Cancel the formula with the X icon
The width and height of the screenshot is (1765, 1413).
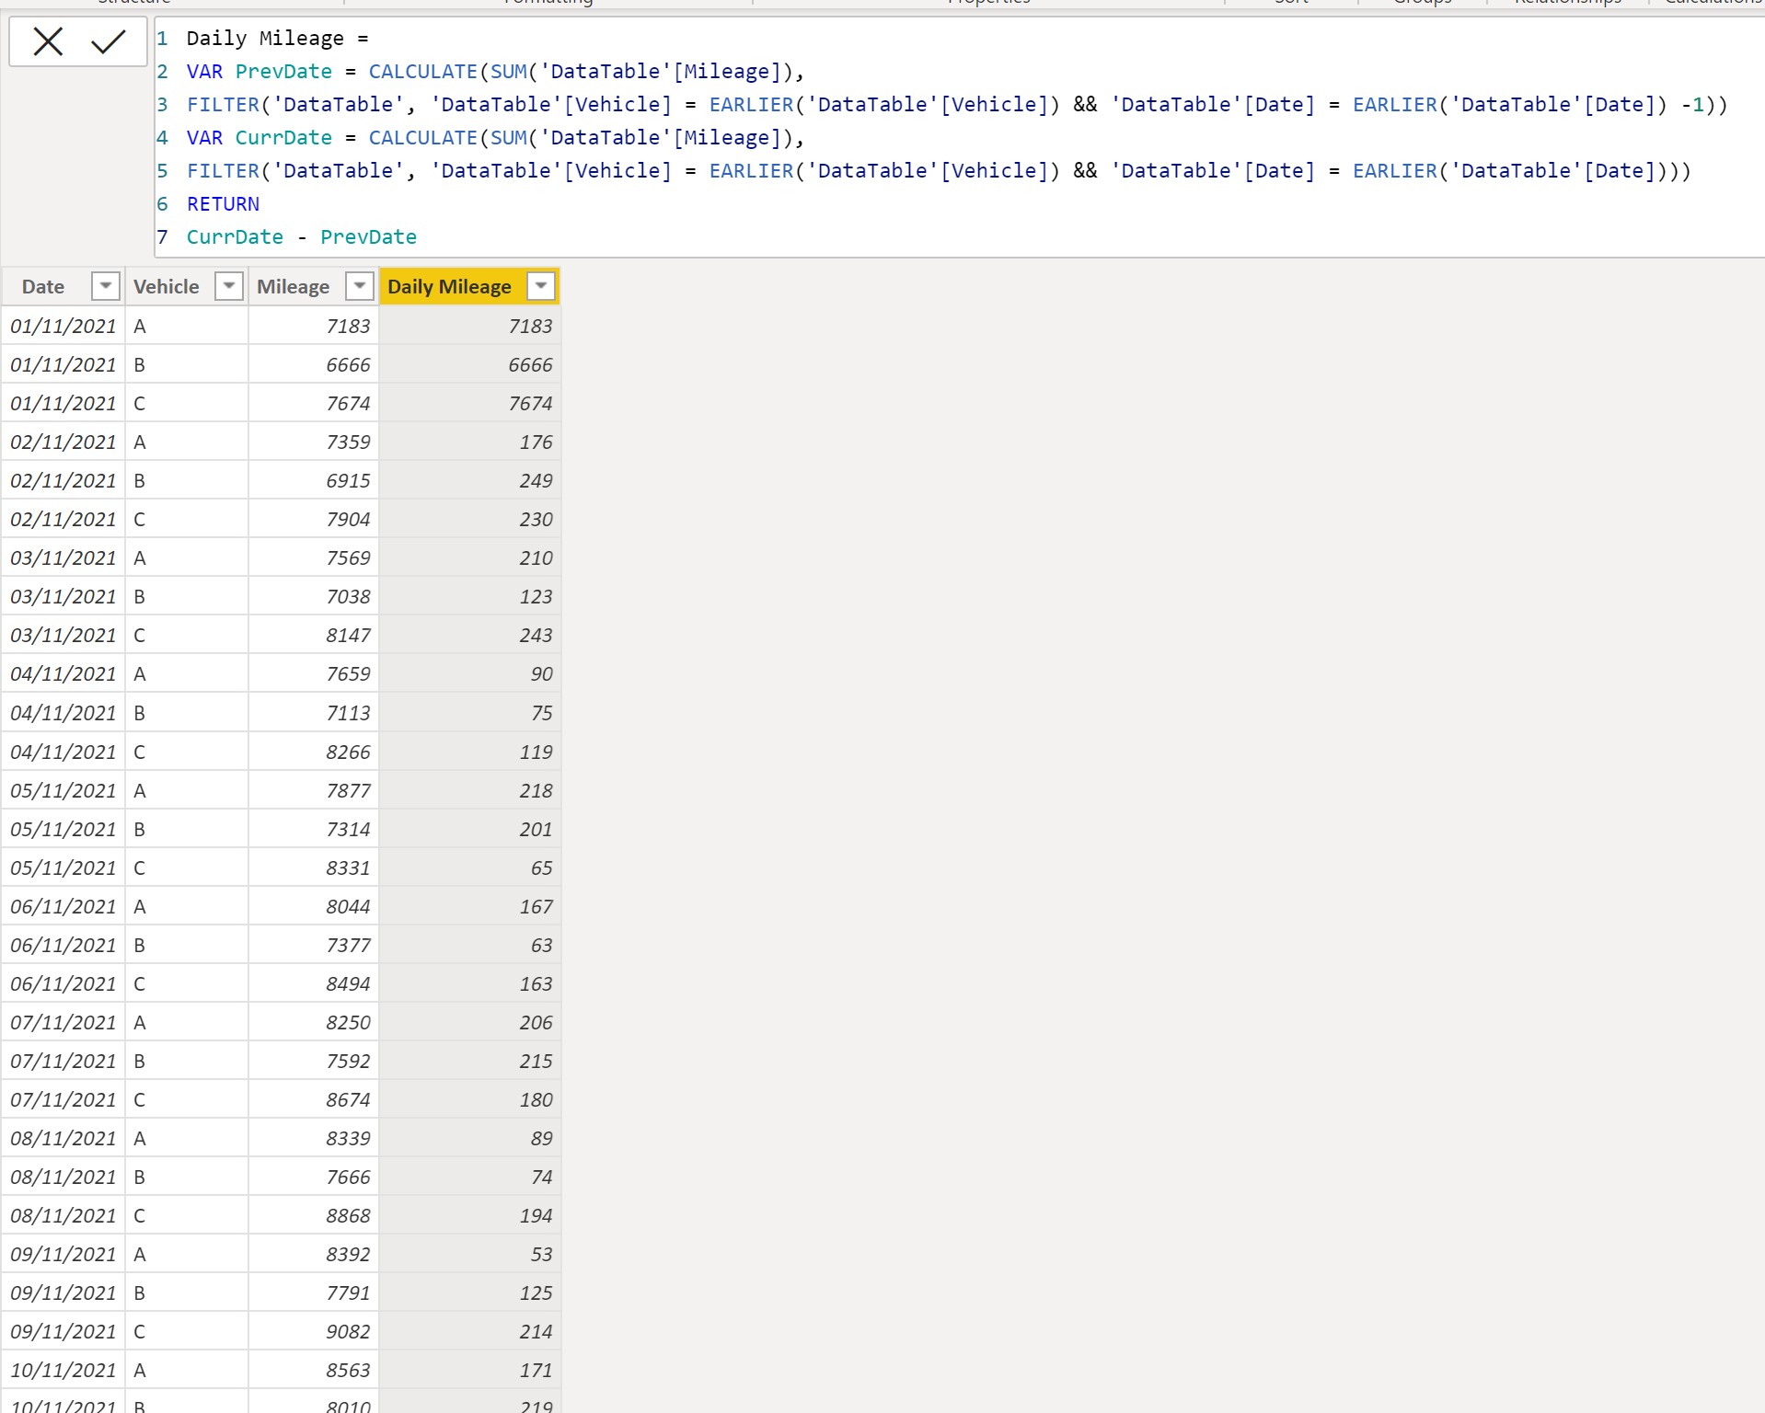click(48, 41)
